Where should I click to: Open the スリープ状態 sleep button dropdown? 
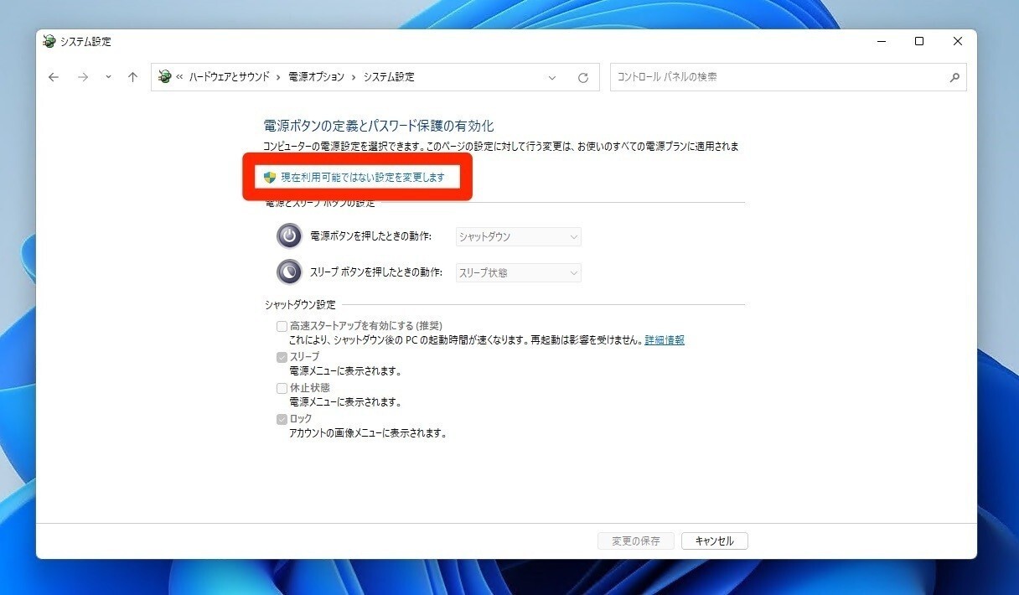519,272
